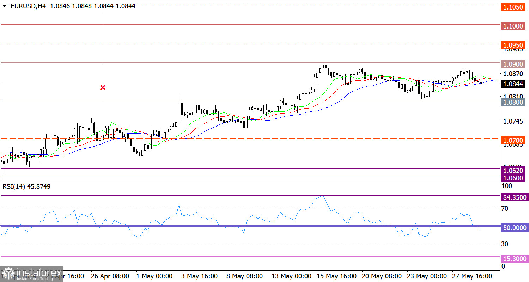Click the 1.0870 price scale value
The height and width of the screenshot is (282, 529).
pyautogui.click(x=513, y=74)
